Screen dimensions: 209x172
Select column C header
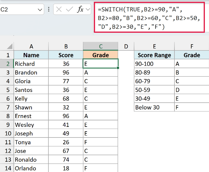coord(101,46)
